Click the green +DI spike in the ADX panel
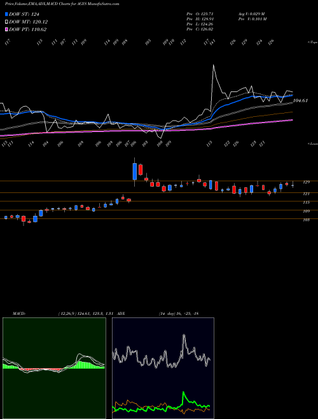The image size is (318, 419). (184, 392)
